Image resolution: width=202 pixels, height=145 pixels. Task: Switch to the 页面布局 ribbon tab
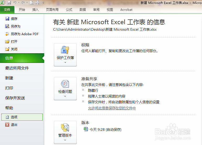pyautogui.click(x=52, y=10)
